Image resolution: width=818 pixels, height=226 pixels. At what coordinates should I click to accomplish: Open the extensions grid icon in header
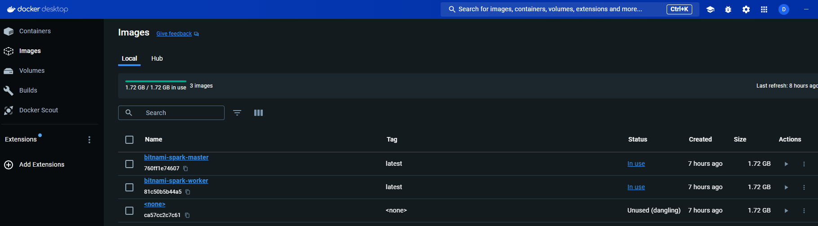click(x=764, y=9)
